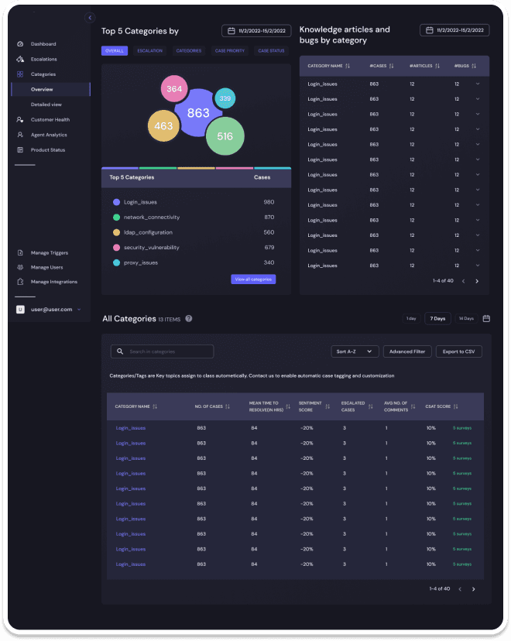
Task: Open first row's 5 surveys link
Action: (x=462, y=428)
